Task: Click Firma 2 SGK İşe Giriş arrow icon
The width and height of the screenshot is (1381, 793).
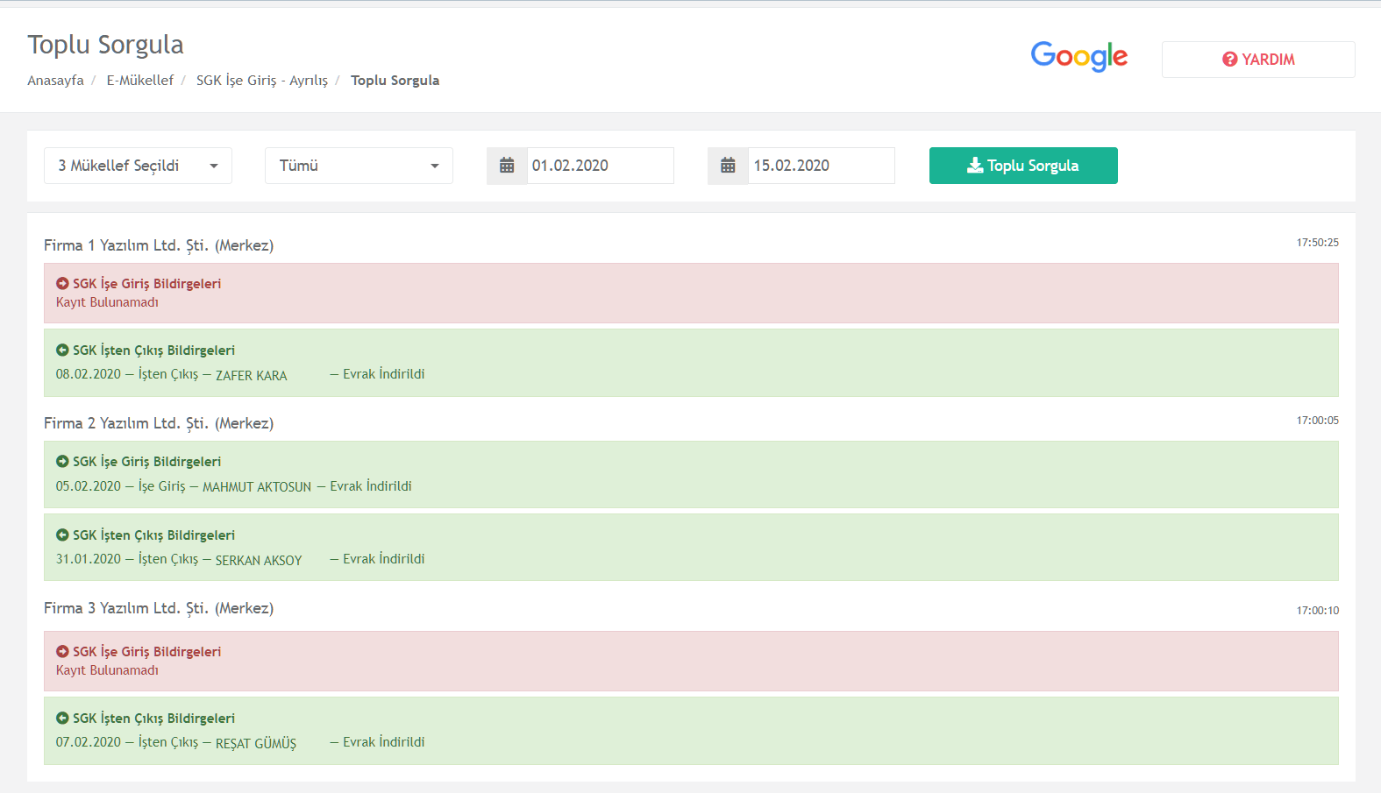Action: pos(62,461)
